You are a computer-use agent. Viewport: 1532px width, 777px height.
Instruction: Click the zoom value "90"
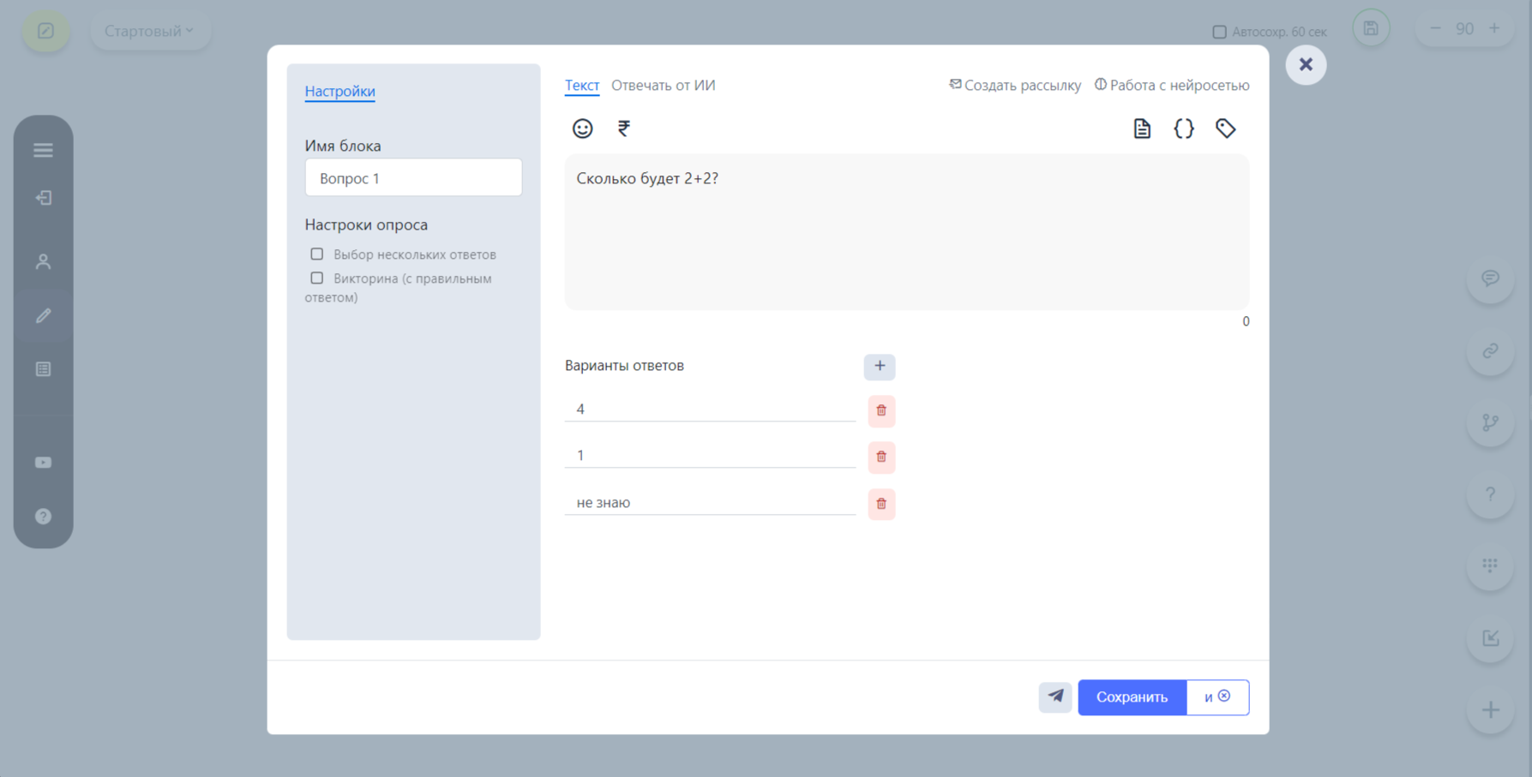pos(1464,28)
